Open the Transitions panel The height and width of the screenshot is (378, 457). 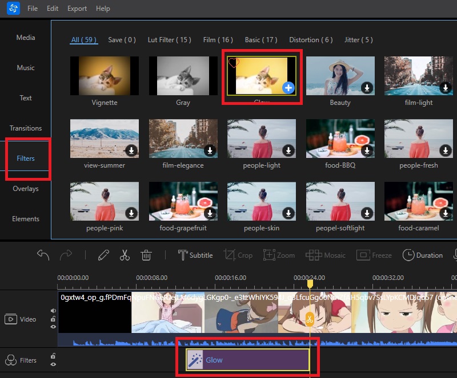coord(25,128)
